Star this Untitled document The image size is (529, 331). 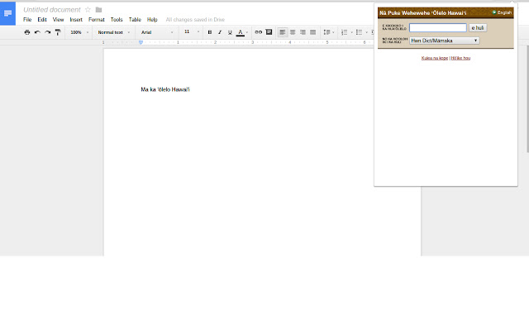tap(88, 9)
